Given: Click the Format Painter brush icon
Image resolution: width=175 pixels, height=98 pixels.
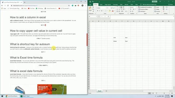Looking at the screenshot, I should coord(93,11).
